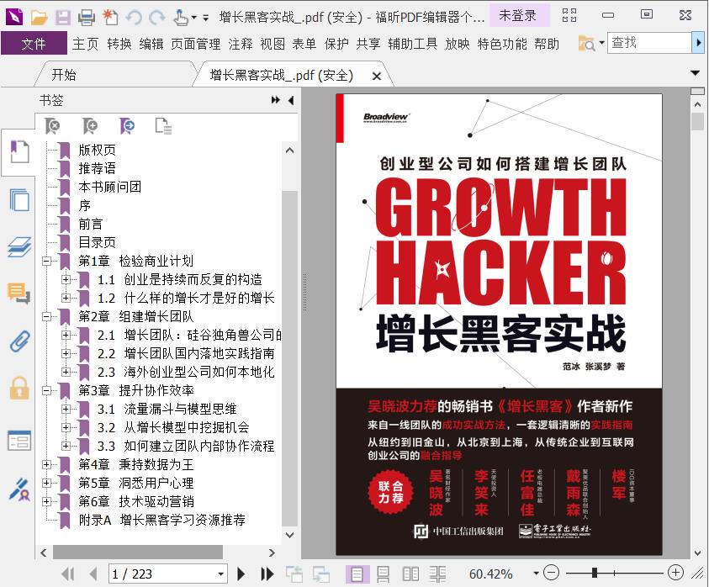Image resolution: width=709 pixels, height=587 pixels.
Task: Zoom out with the minus button
Action: click(x=551, y=573)
